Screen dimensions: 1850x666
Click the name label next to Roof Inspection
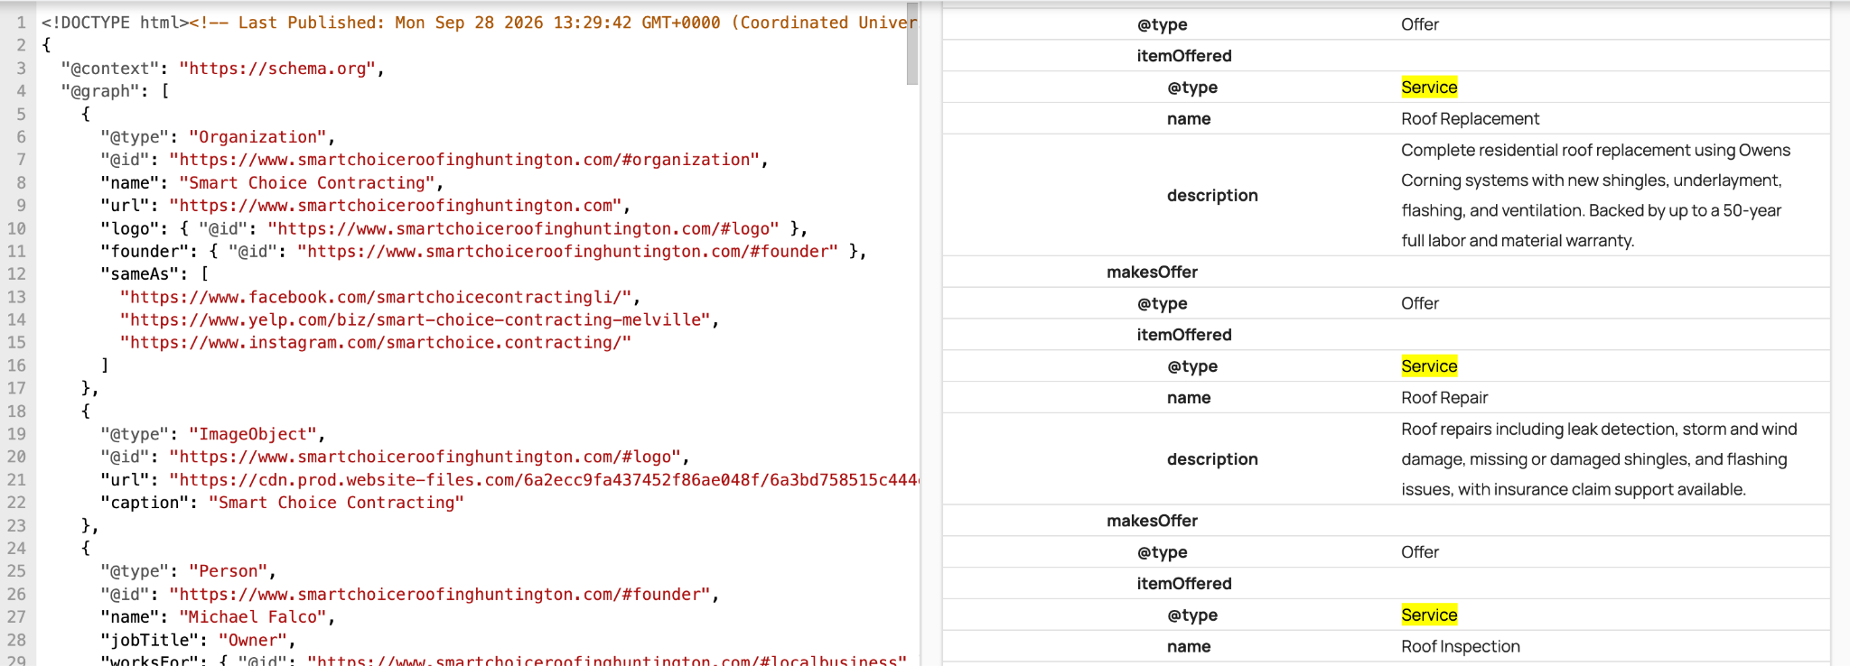[x=1189, y=647]
